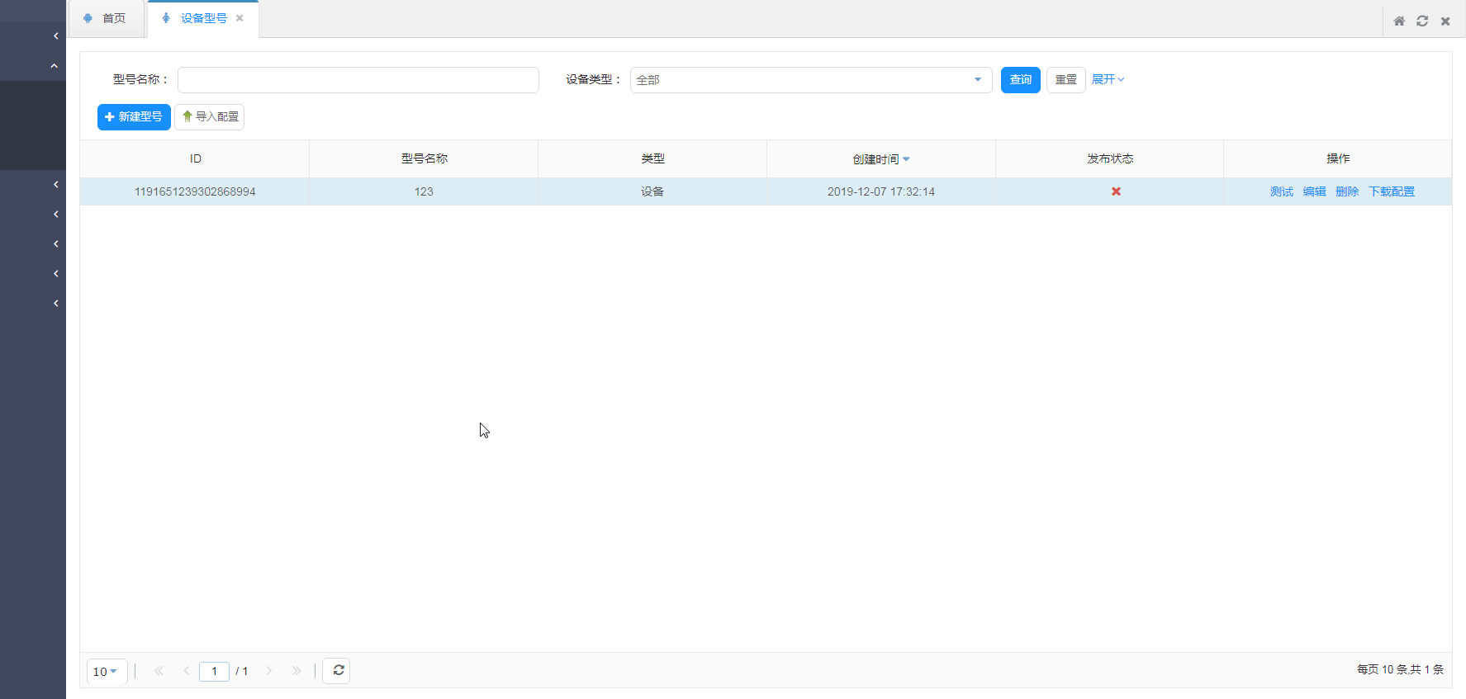The width and height of the screenshot is (1466, 699).
Task: Click the pagination refresh icon button
Action: click(337, 671)
